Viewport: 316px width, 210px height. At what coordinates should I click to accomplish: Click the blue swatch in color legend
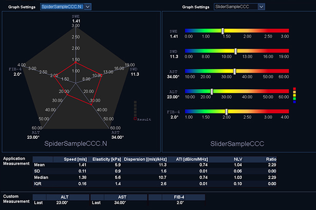[x=294, y=101]
